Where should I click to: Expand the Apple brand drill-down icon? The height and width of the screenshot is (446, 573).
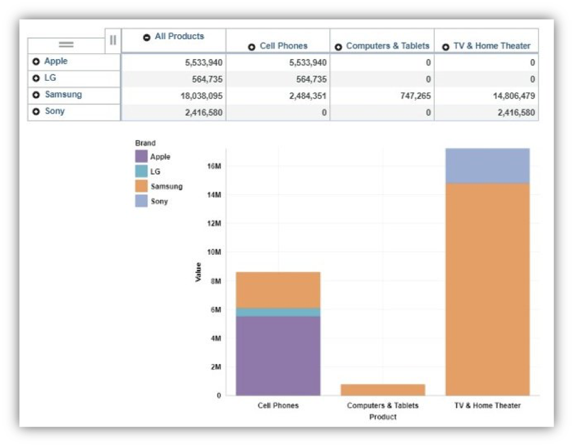(37, 61)
